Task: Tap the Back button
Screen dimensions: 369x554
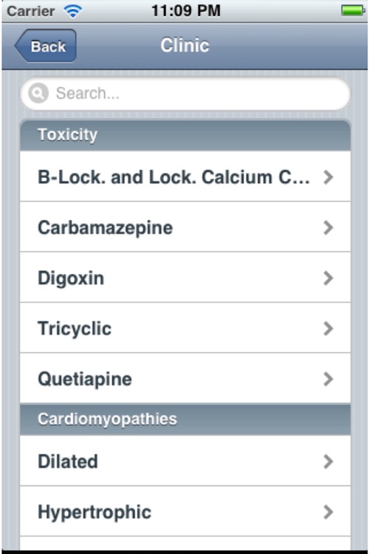Action: pos(46,46)
